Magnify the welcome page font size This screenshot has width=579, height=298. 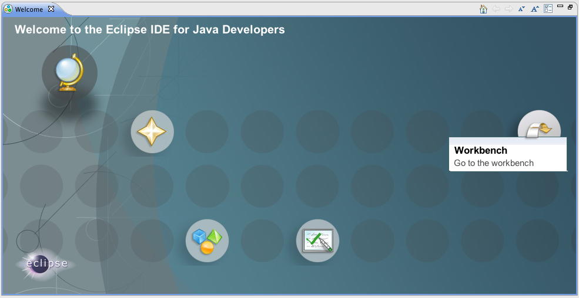tap(535, 9)
